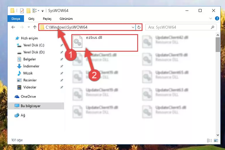225x150 pixels.
Task: Click the scrollbar down arrow
Action: click(x=218, y=135)
